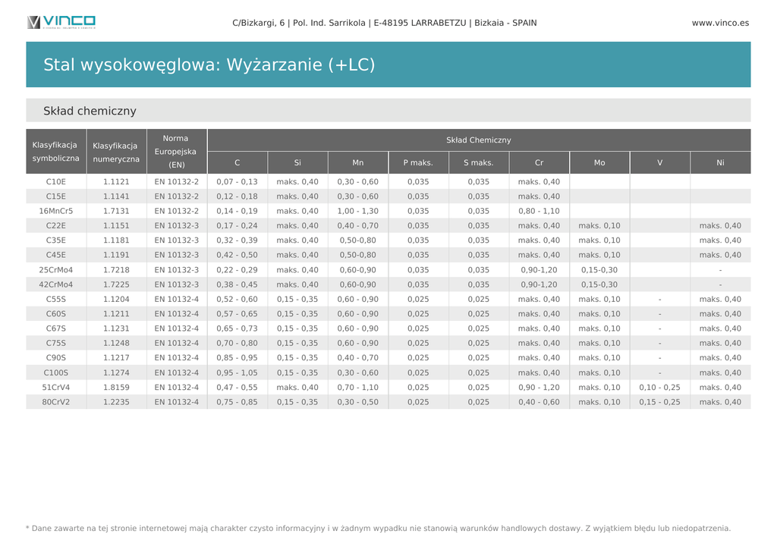
Task: Open the www.vinco.es website link
Action: coord(719,23)
